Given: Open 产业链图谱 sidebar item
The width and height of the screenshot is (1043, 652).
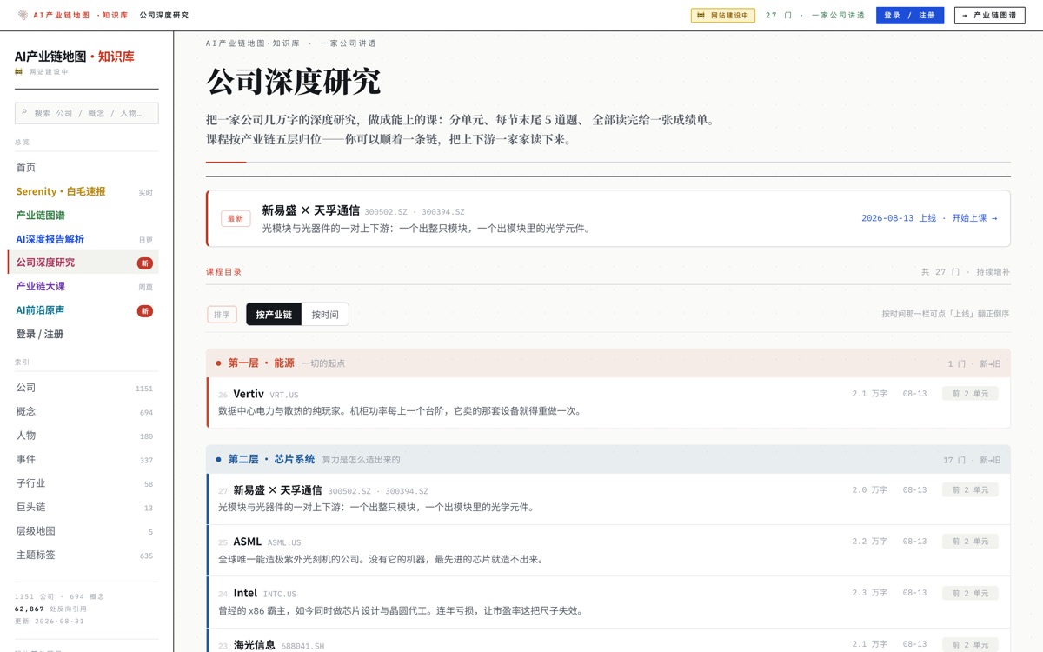Looking at the screenshot, I should (x=83, y=215).
